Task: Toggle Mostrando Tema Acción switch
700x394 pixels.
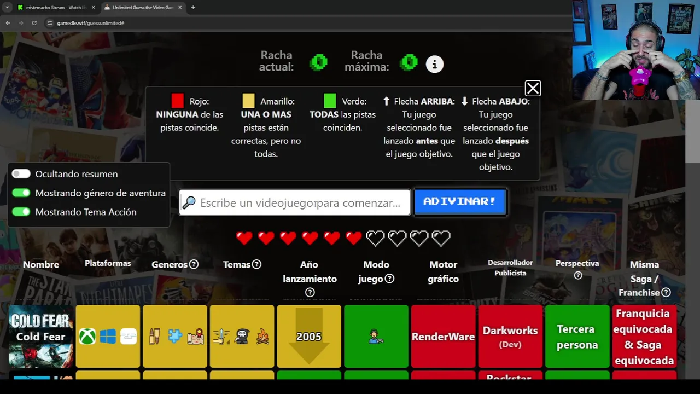Action: (x=21, y=212)
